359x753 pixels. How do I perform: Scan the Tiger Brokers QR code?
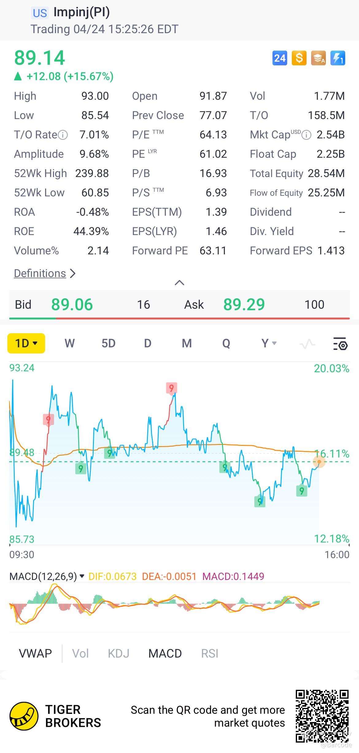point(322,716)
